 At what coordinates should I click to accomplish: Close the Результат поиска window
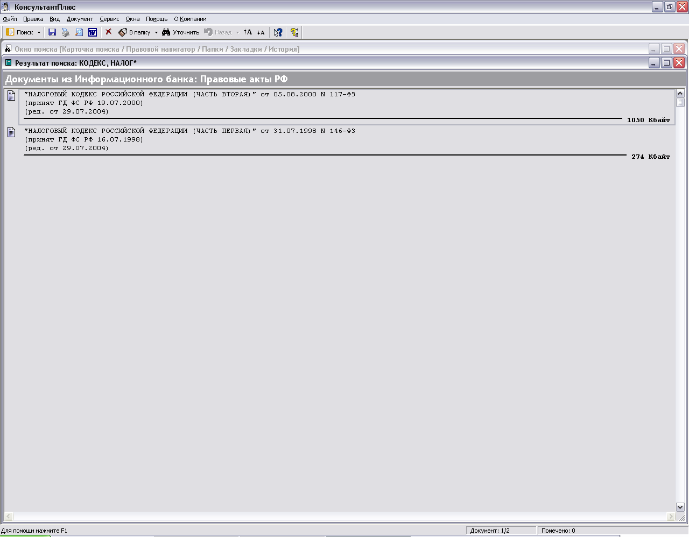click(x=679, y=63)
